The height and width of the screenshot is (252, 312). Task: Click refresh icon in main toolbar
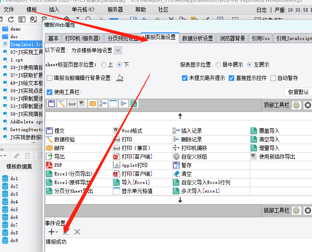(11, 19)
